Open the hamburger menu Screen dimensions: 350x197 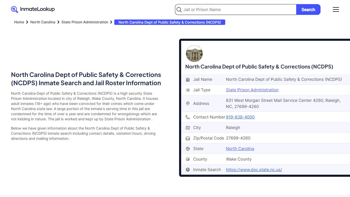coord(336,9)
